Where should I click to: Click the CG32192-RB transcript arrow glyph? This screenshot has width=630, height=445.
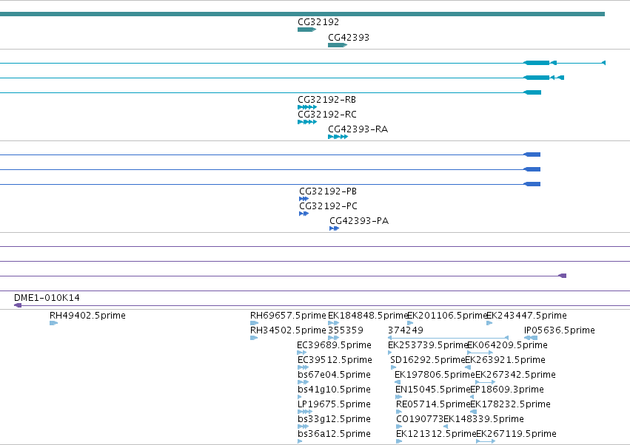pyautogui.click(x=307, y=107)
